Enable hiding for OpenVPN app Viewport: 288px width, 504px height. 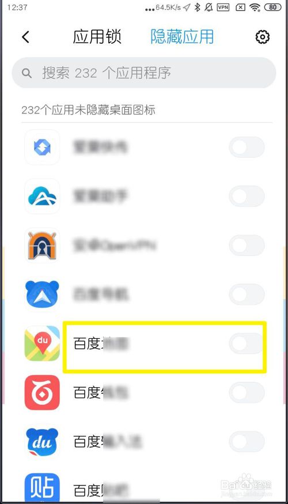pyautogui.click(x=247, y=245)
